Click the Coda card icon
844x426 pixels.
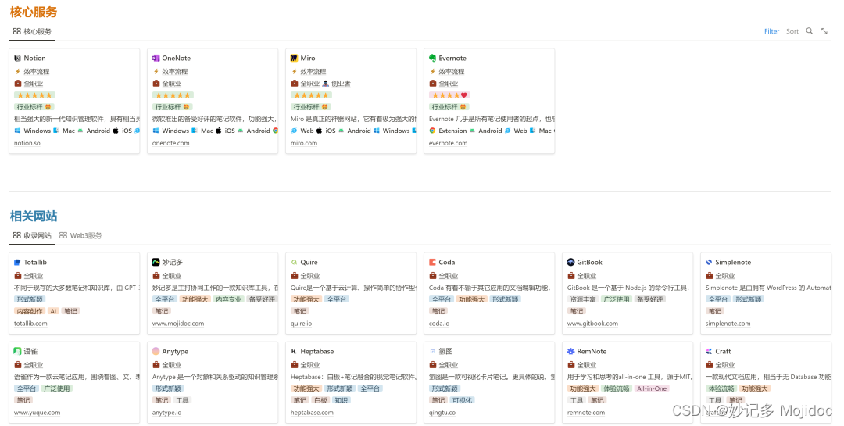(432, 263)
